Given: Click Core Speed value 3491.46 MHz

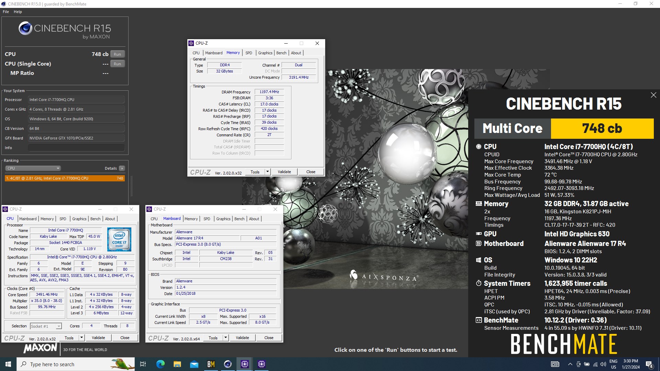Looking at the screenshot, I should (x=47, y=294).
